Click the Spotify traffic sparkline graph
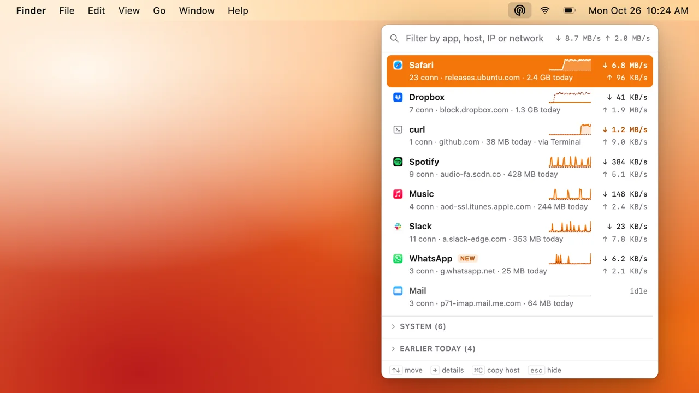The image size is (699, 393). click(x=570, y=162)
